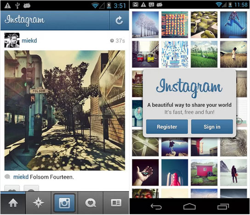Open the Gmail notification icon in status bar
This screenshot has height=215, width=250.
pos(136,5)
